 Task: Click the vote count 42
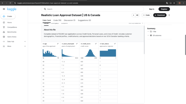pos(137,15)
